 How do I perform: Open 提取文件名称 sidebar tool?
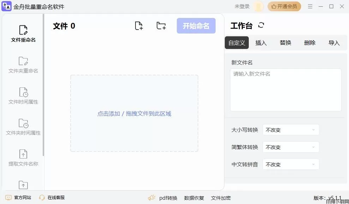tap(23, 158)
